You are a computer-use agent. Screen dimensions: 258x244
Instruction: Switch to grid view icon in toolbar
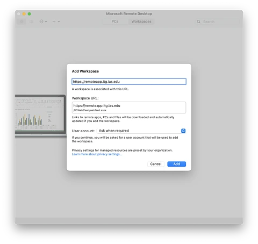[x=21, y=21]
